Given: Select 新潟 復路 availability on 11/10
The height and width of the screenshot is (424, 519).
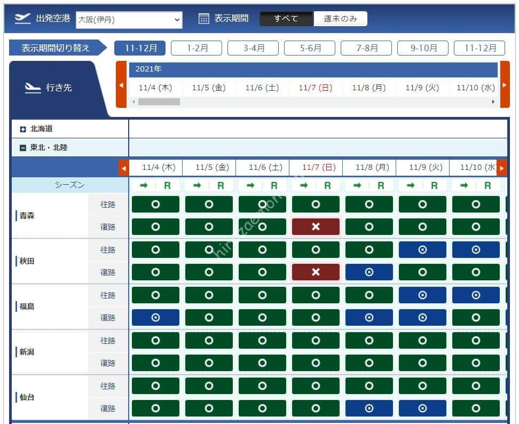Looking at the screenshot, I should 476,363.
